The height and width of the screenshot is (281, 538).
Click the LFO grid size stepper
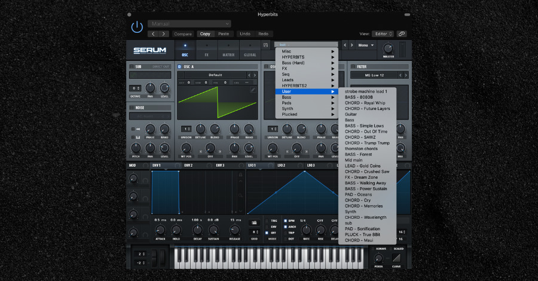pos(254,233)
